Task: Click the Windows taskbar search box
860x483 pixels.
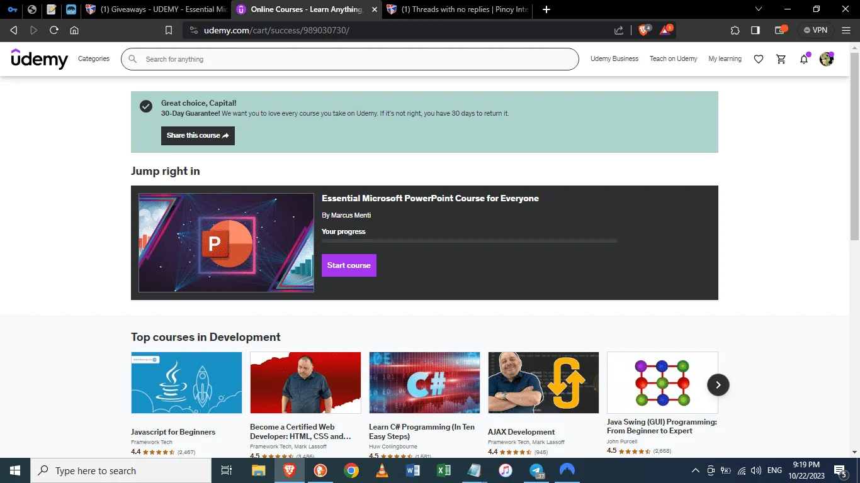Action: (121, 470)
